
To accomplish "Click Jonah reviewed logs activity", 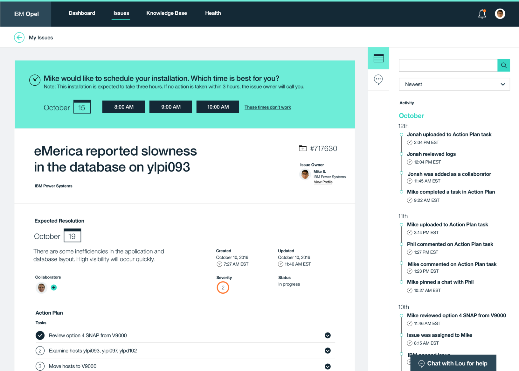I will pos(431,154).
